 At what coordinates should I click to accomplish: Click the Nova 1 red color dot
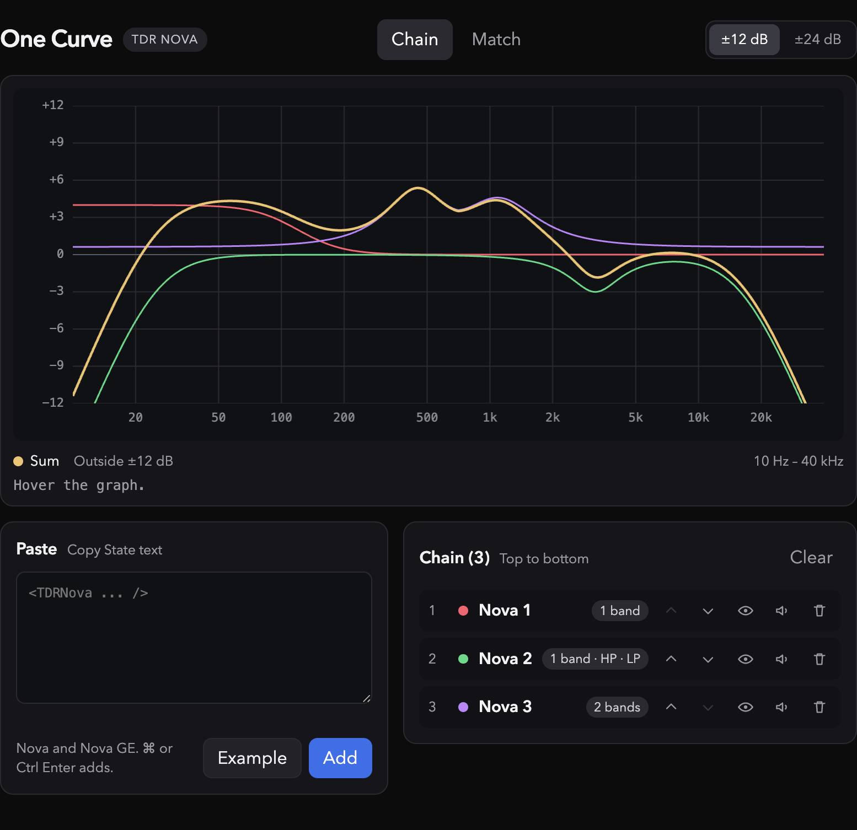coord(463,611)
